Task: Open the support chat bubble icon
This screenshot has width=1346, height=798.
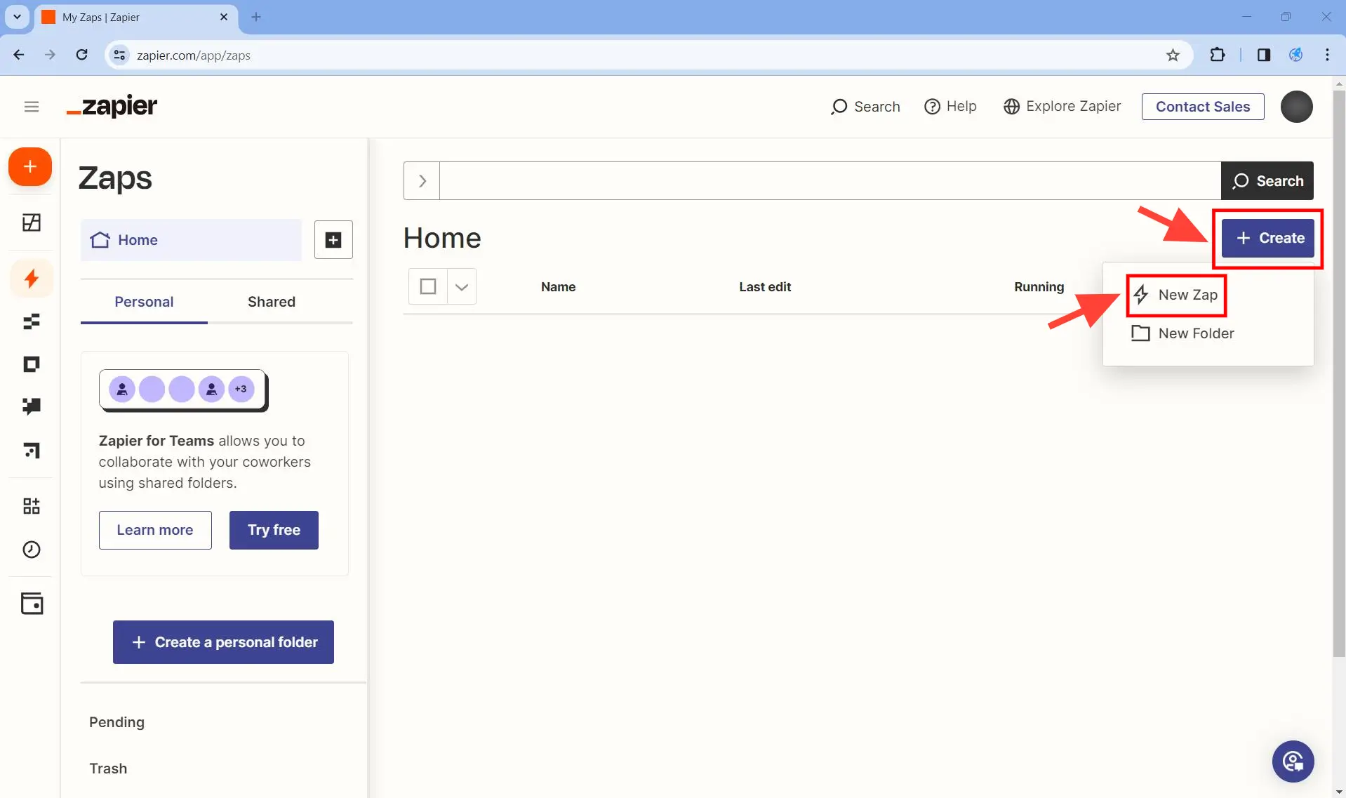Action: (1293, 762)
